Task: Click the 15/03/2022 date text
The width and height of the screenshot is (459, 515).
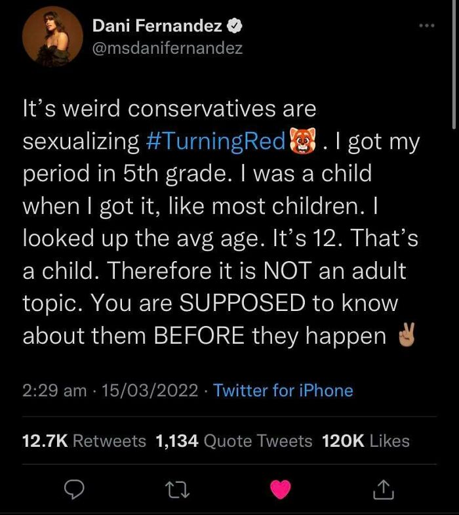Action: pyautogui.click(x=150, y=390)
